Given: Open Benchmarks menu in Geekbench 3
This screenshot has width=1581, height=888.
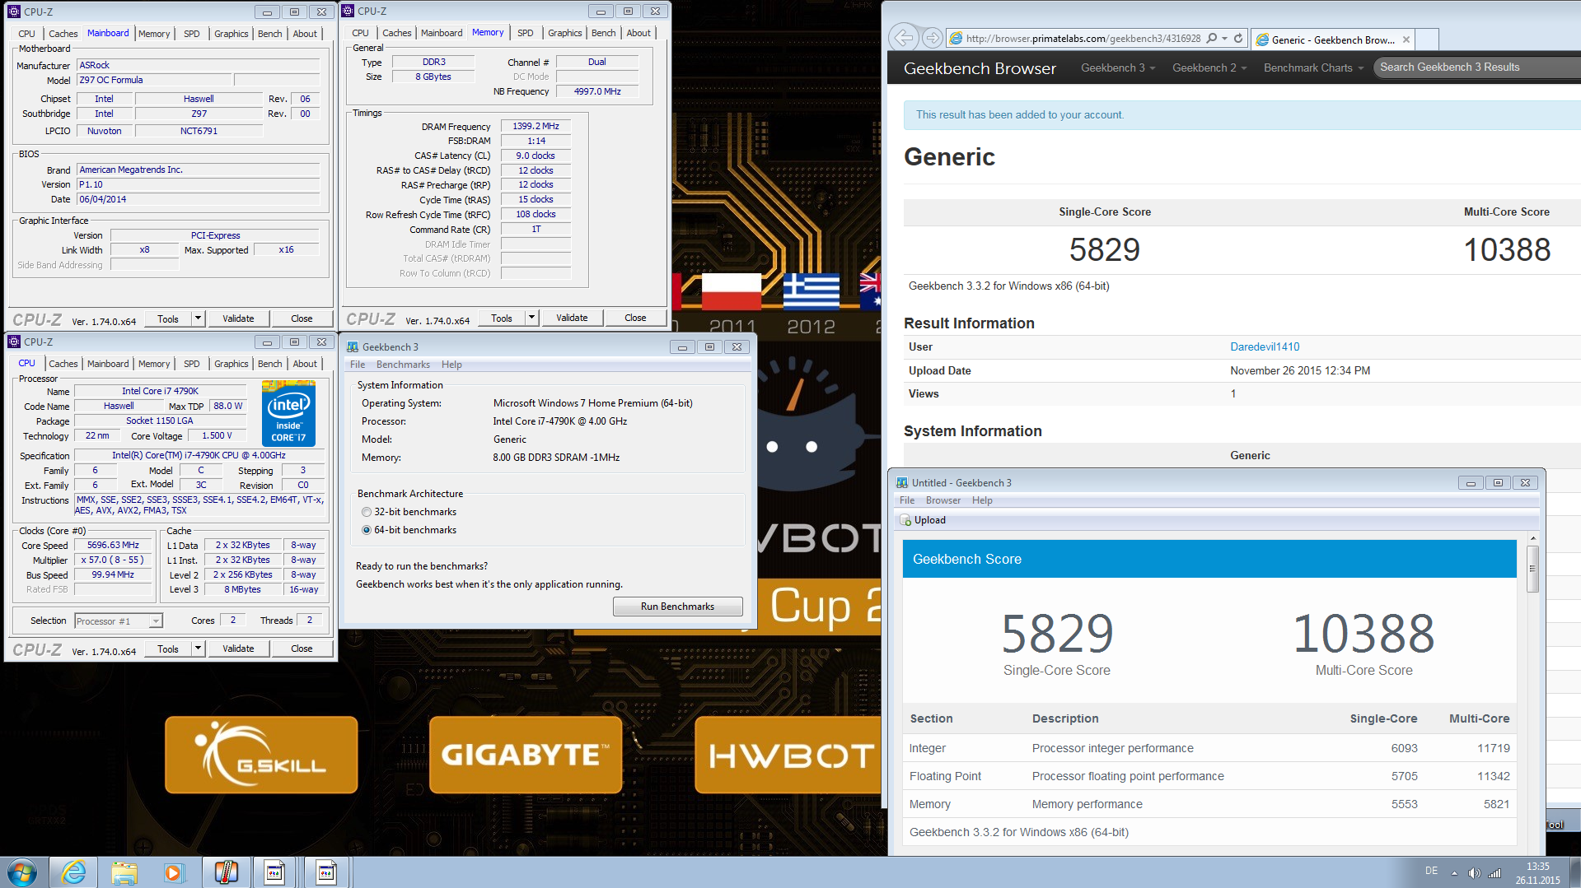Looking at the screenshot, I should pyautogui.click(x=403, y=365).
